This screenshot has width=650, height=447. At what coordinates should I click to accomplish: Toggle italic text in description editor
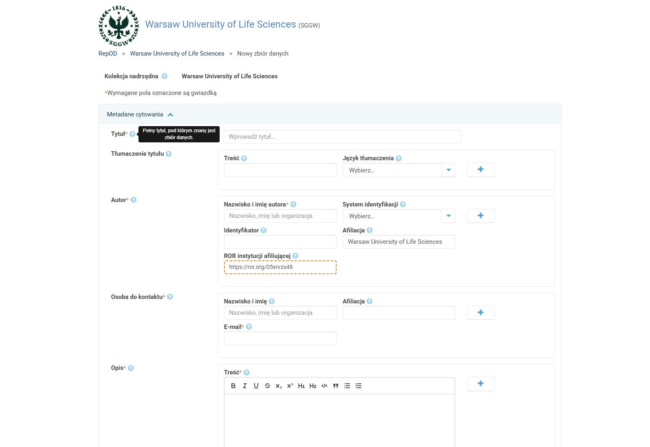[x=244, y=386]
